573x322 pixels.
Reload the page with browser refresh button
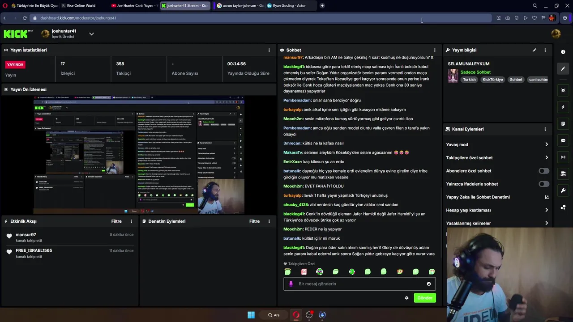[x=25, y=18]
